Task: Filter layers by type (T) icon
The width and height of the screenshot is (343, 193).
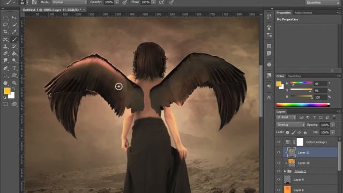Action: click(x=314, y=117)
